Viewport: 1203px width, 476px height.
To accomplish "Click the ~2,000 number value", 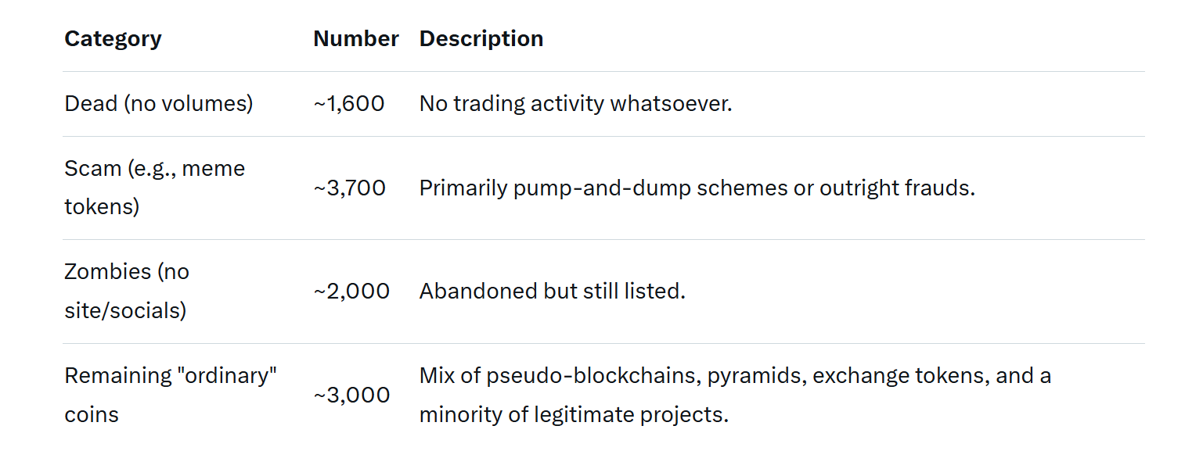I will tap(351, 291).
